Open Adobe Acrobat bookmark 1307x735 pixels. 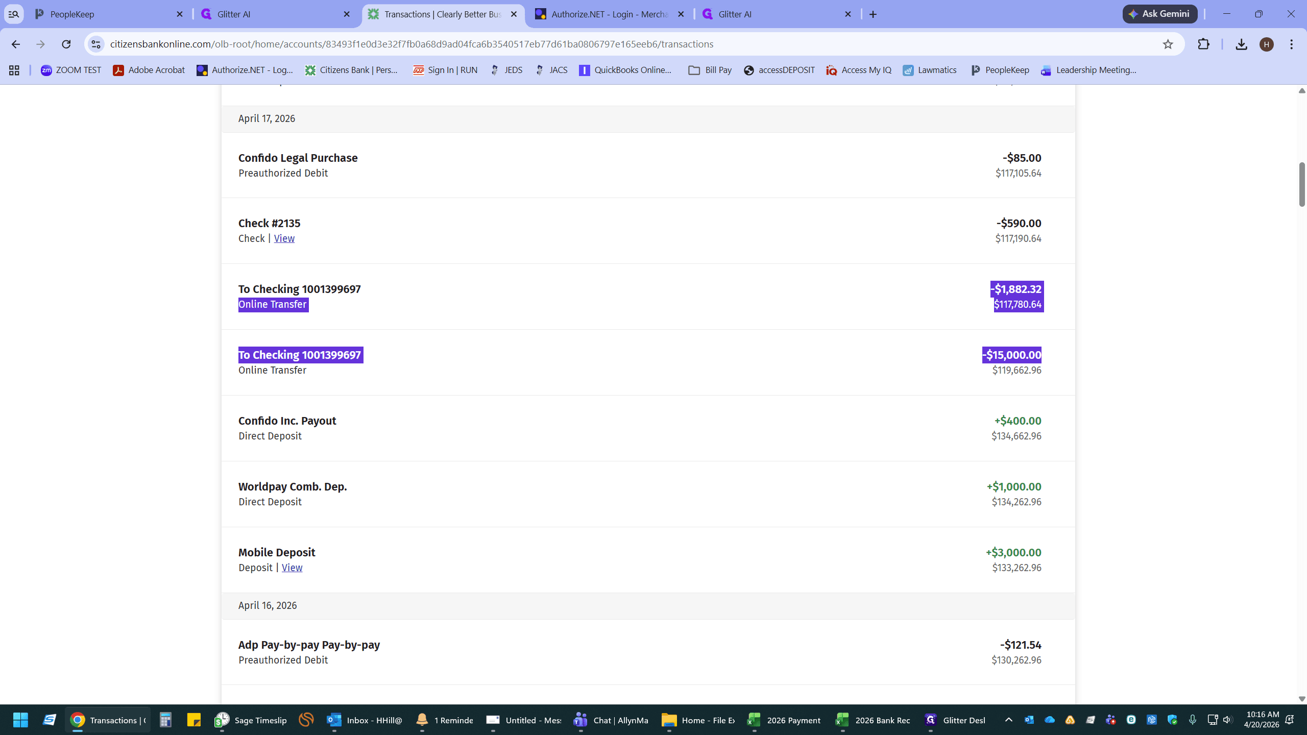pos(149,70)
